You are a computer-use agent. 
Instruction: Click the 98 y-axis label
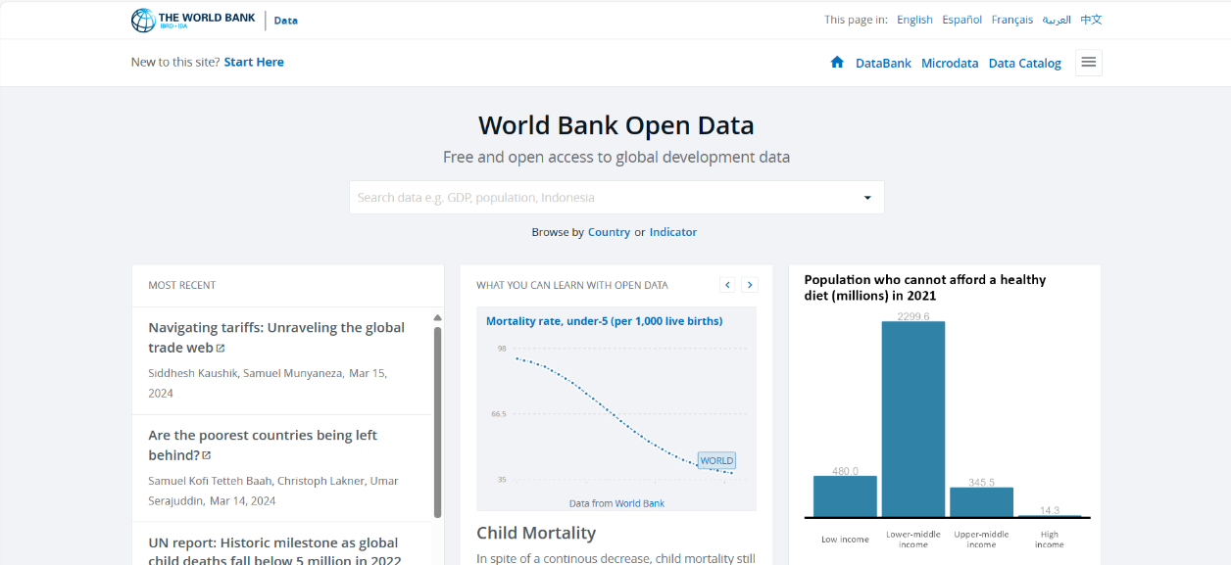502,349
